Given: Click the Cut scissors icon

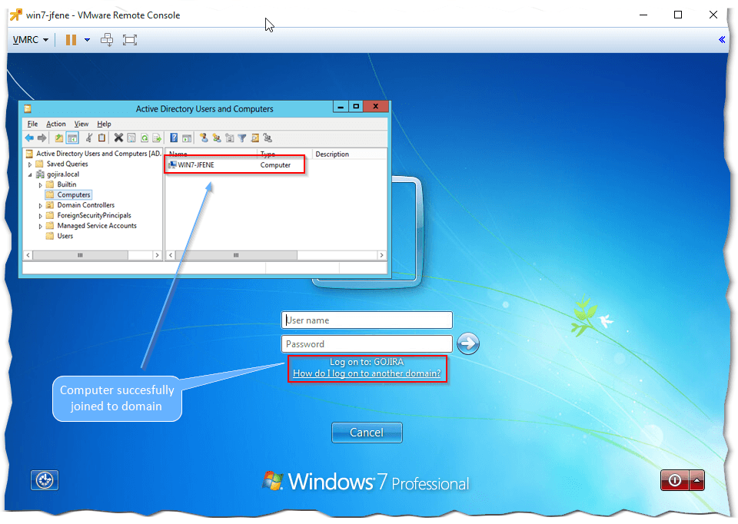Looking at the screenshot, I should coord(88,138).
